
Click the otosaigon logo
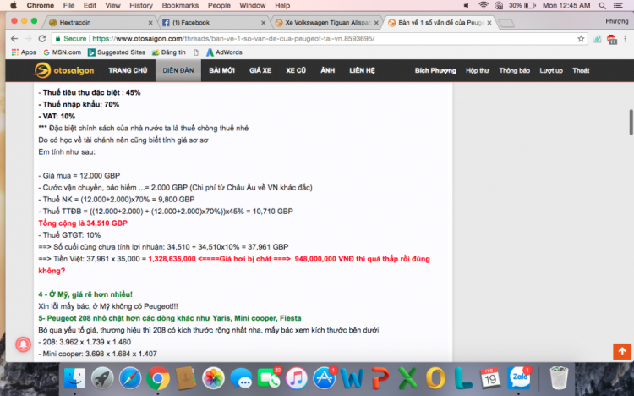[x=64, y=70]
